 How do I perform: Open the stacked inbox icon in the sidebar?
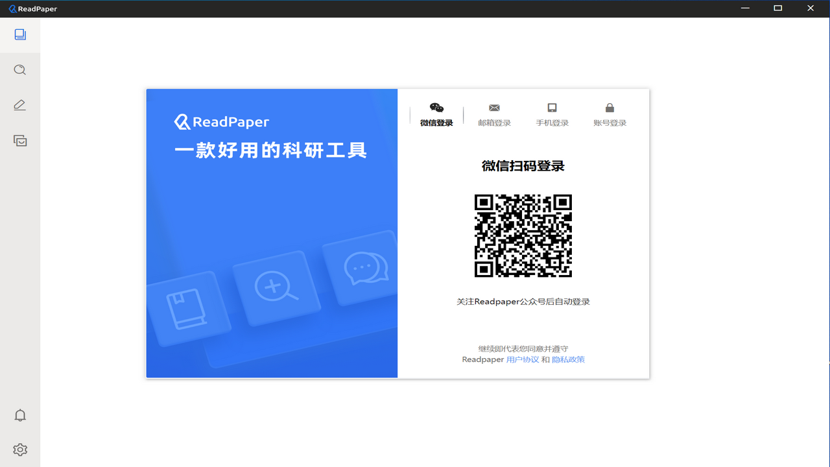(x=20, y=140)
